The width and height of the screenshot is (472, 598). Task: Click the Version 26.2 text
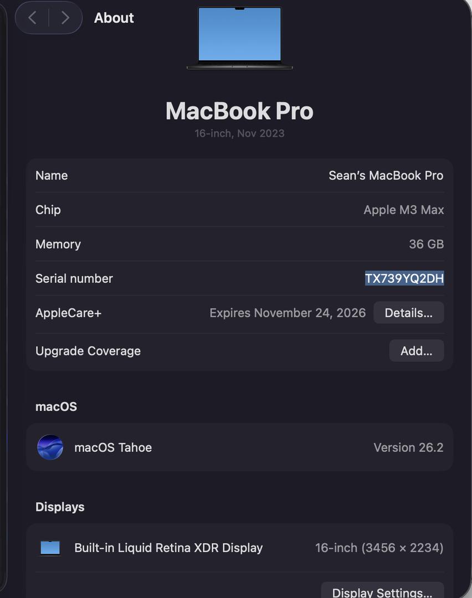point(408,447)
